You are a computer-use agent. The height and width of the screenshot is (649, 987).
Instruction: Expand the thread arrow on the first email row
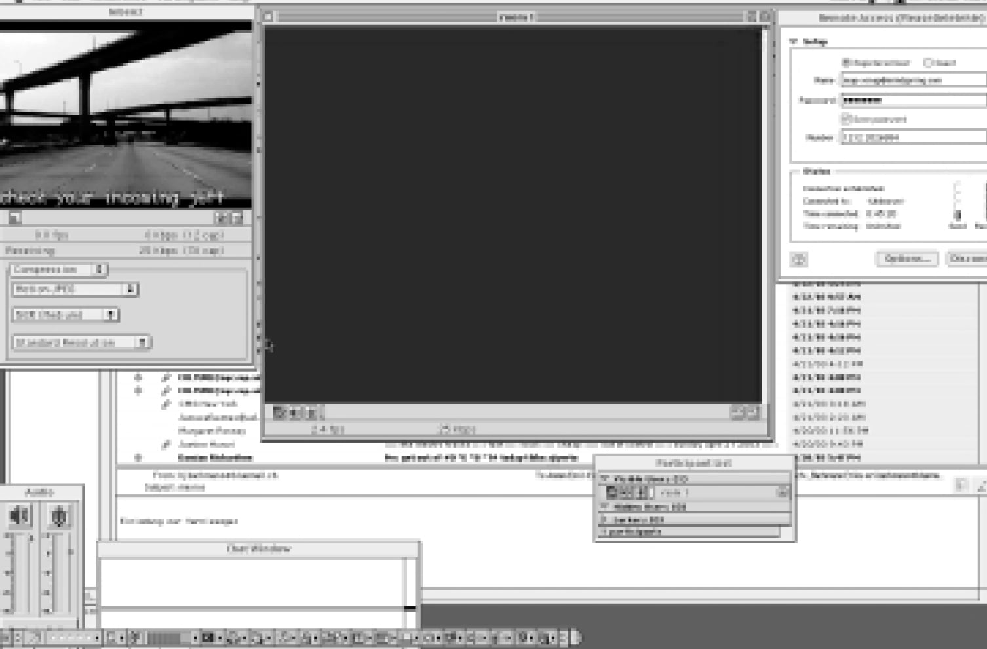click(x=138, y=378)
